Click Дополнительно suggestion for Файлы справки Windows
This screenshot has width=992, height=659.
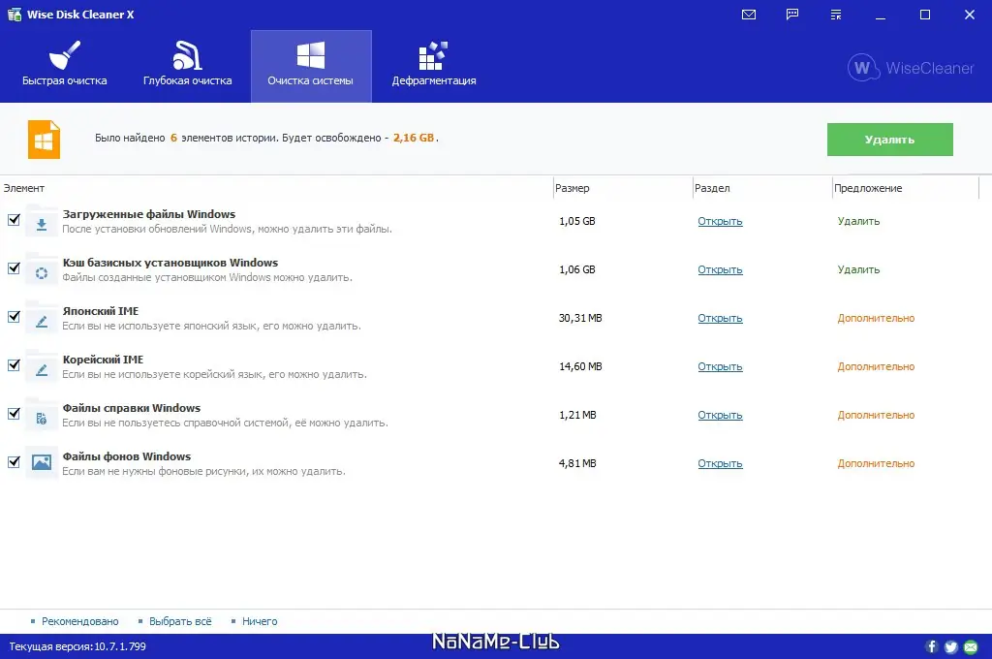876,415
